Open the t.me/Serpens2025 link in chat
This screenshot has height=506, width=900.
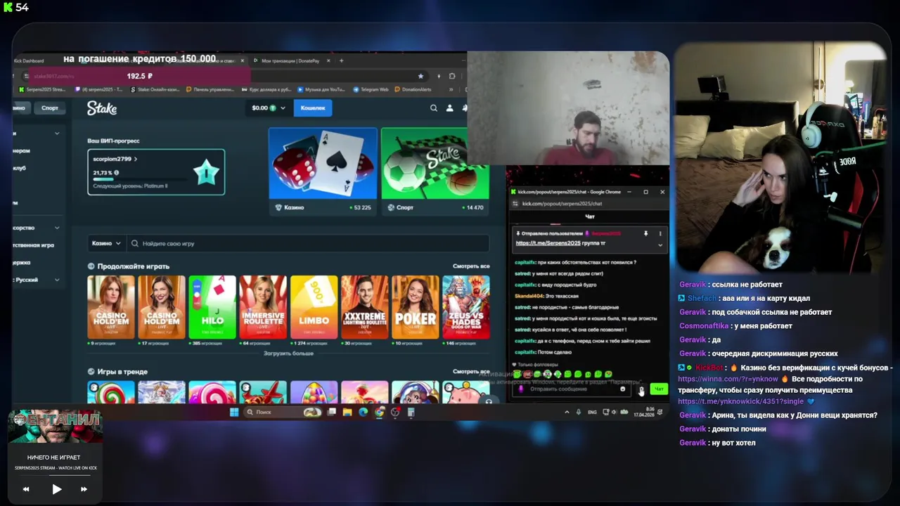(x=548, y=243)
